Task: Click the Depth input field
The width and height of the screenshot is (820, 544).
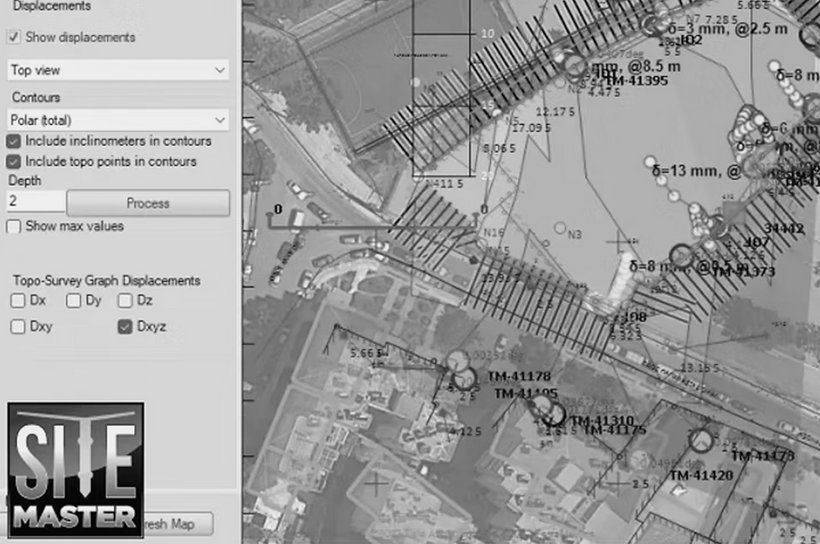Action: (x=35, y=202)
